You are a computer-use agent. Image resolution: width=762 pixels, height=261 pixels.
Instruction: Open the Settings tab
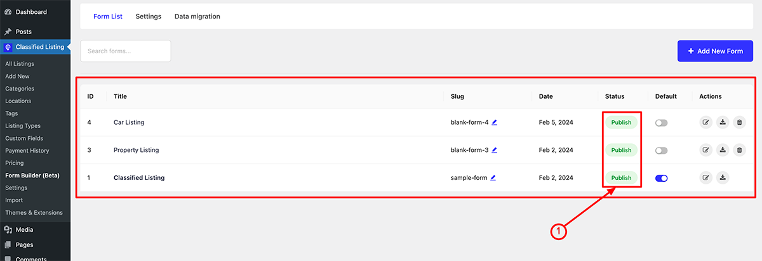pyautogui.click(x=149, y=16)
